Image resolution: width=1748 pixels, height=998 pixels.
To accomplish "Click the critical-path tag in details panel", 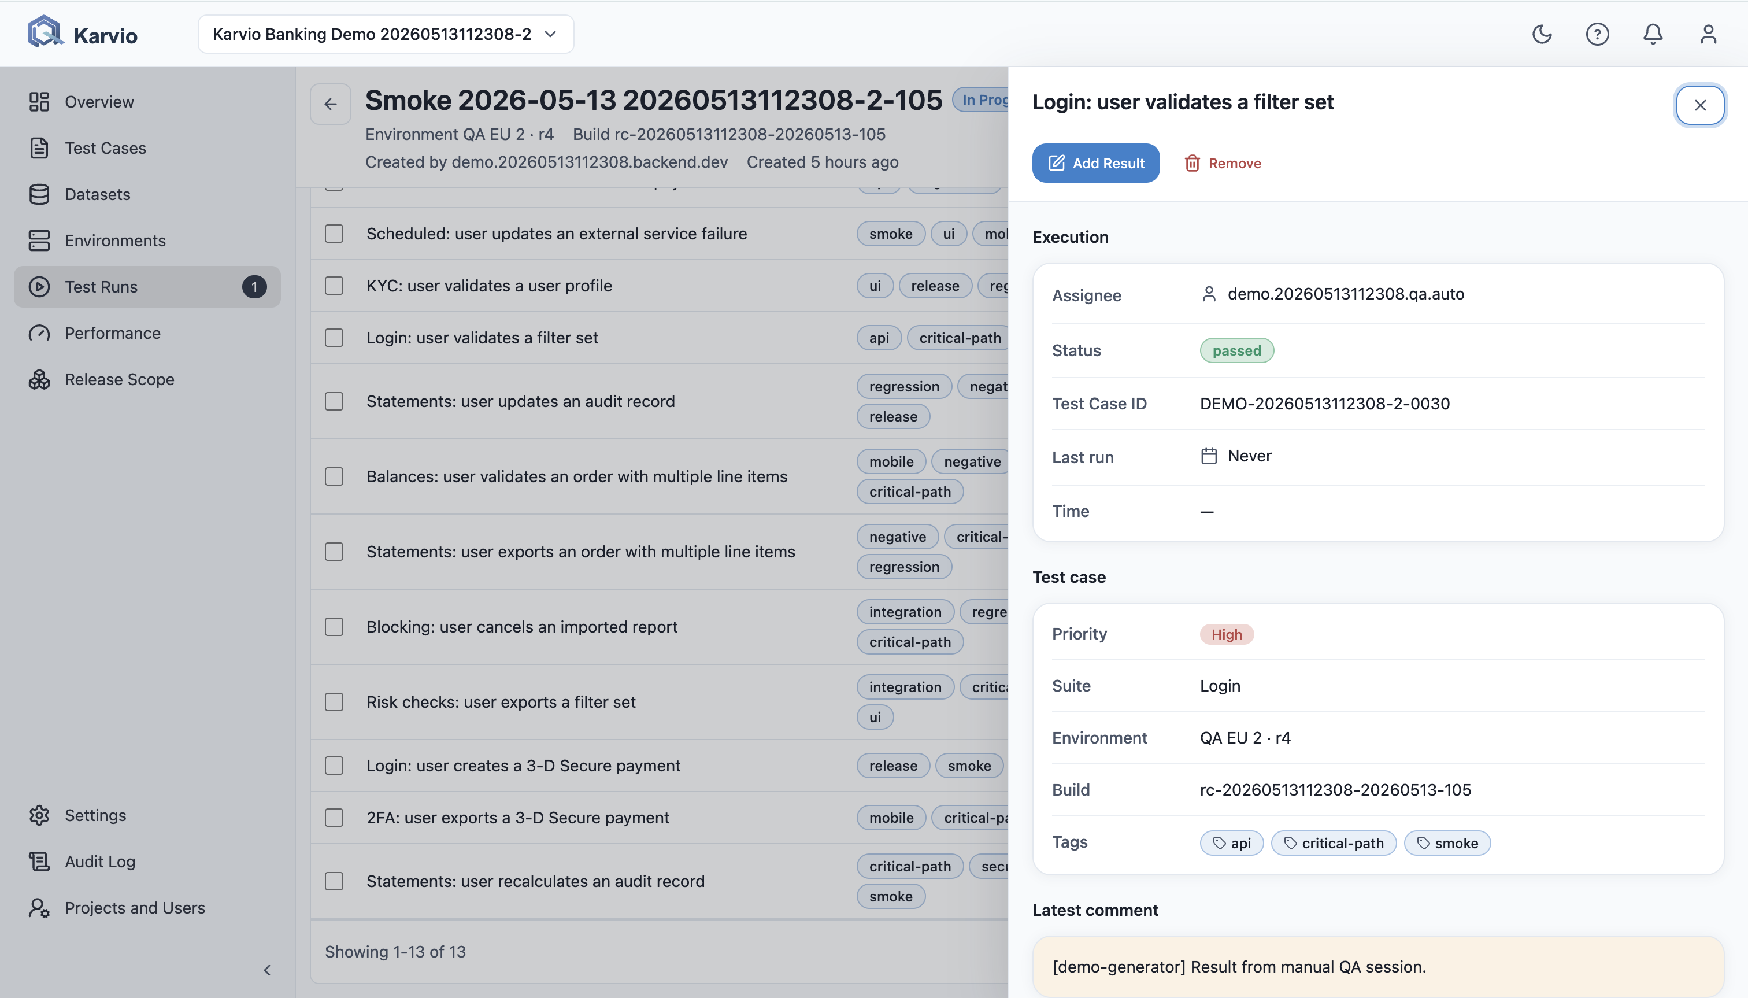I will click(x=1334, y=843).
